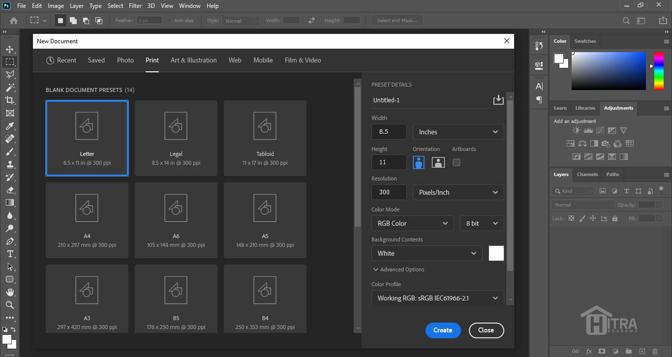The width and height of the screenshot is (672, 357).
Task: Click background contents white color swatch
Action: coord(496,253)
